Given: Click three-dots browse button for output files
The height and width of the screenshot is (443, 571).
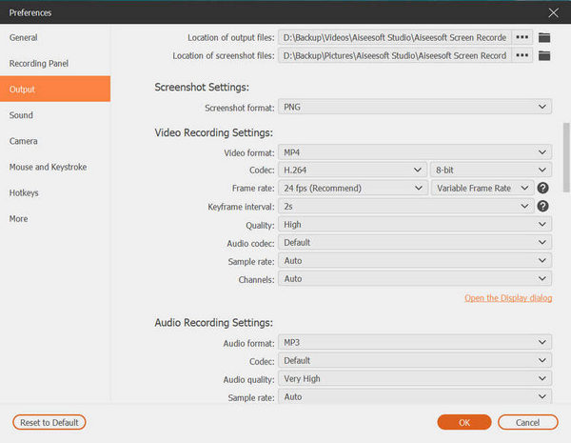Looking at the screenshot, I should [x=522, y=37].
